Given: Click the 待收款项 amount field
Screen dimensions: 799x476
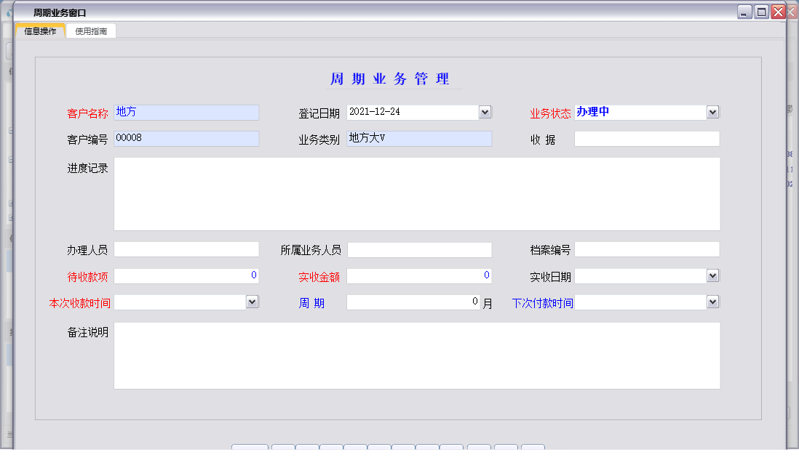Looking at the screenshot, I should pyautogui.click(x=186, y=275).
